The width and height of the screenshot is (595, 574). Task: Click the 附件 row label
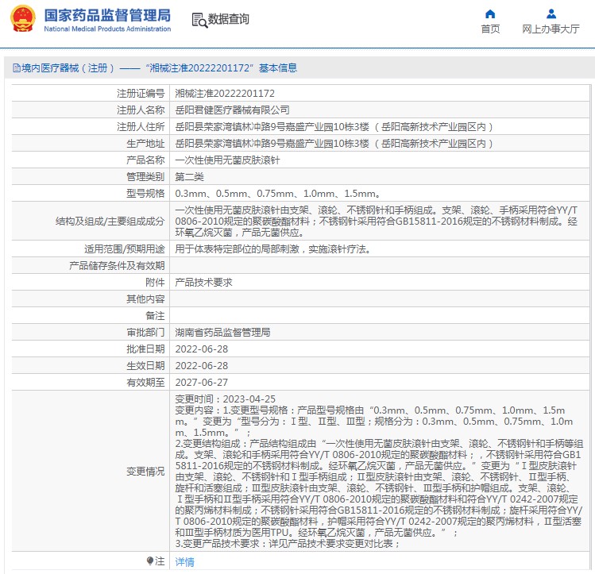155,283
